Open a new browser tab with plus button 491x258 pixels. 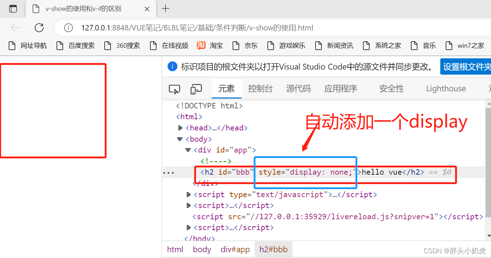166,9
